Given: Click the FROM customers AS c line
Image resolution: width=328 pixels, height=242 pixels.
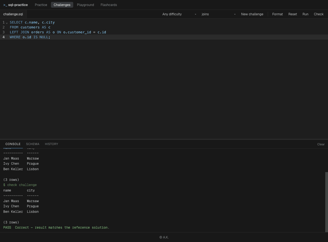Looking at the screenshot, I should pyautogui.click(x=30, y=27).
